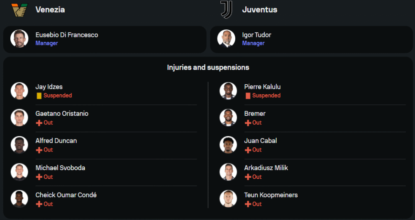Click the Juventus club logo icon
This screenshot has height=220, width=415.
pos(226,10)
